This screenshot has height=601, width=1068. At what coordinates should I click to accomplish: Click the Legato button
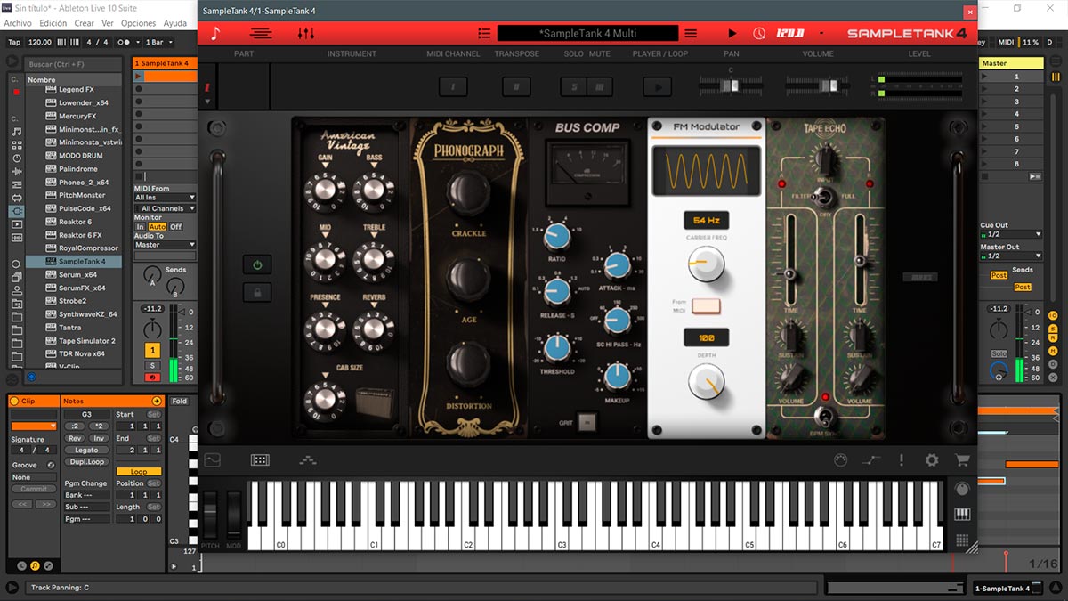coord(86,451)
